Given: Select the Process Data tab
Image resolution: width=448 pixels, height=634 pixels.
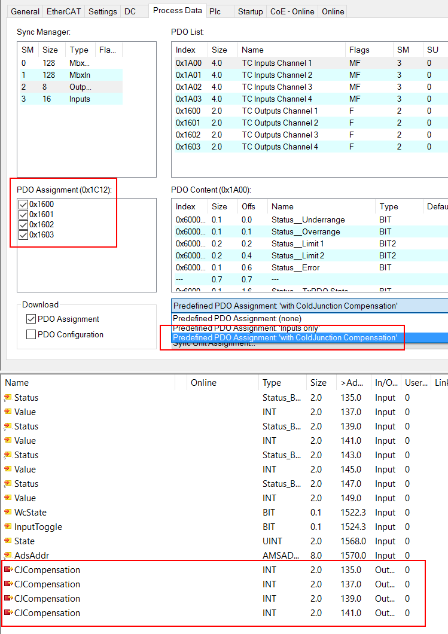Looking at the screenshot, I should click(x=178, y=11).
